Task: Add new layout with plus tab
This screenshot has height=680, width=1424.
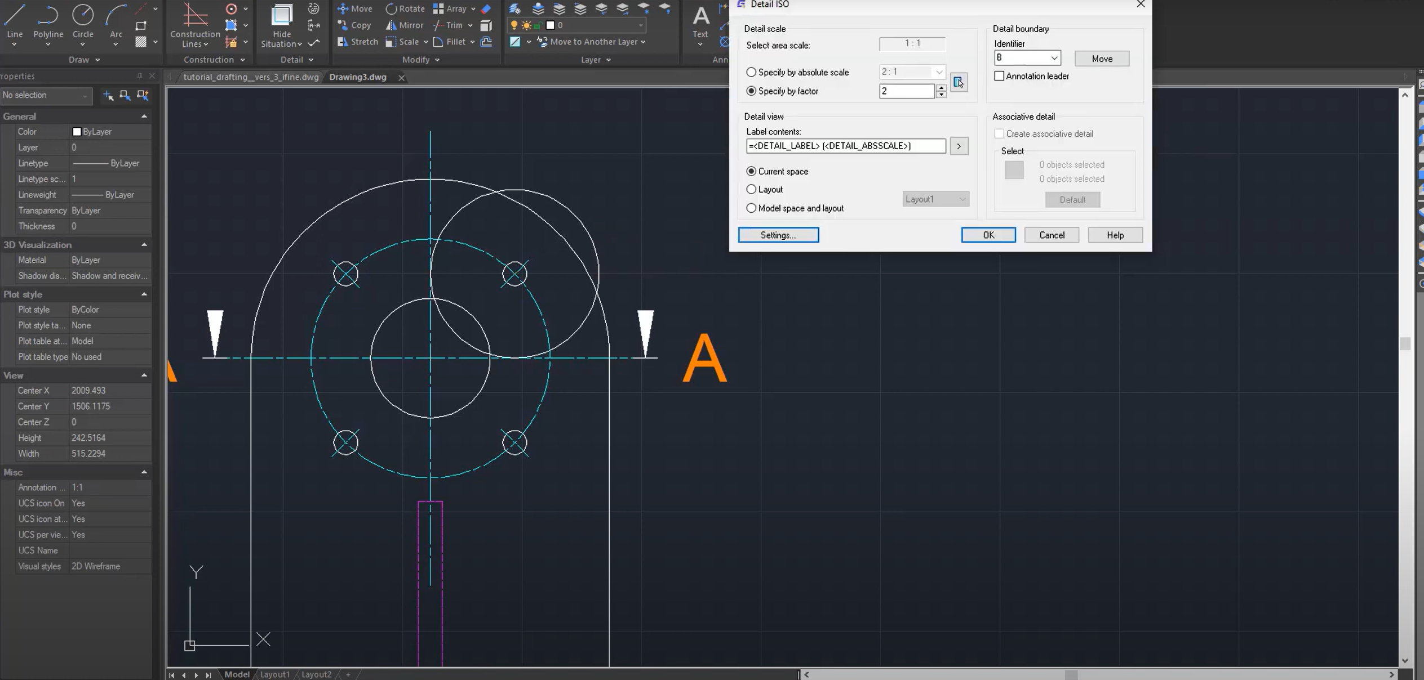Action: point(348,674)
